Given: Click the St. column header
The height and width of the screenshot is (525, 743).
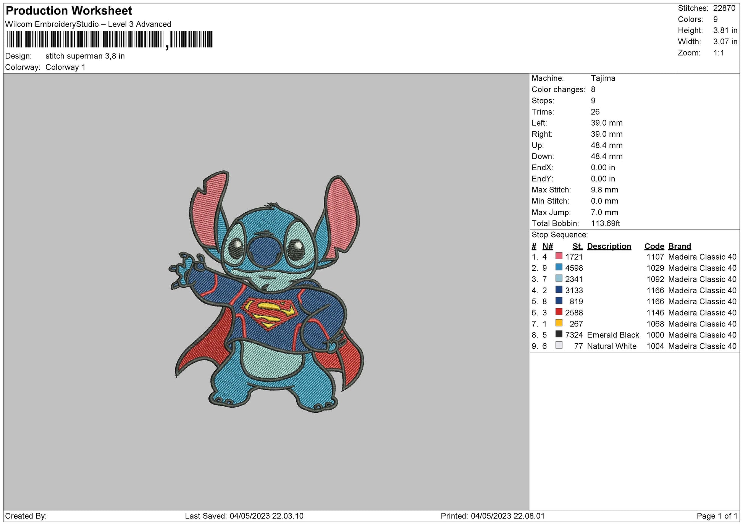Looking at the screenshot, I should tap(578, 246).
